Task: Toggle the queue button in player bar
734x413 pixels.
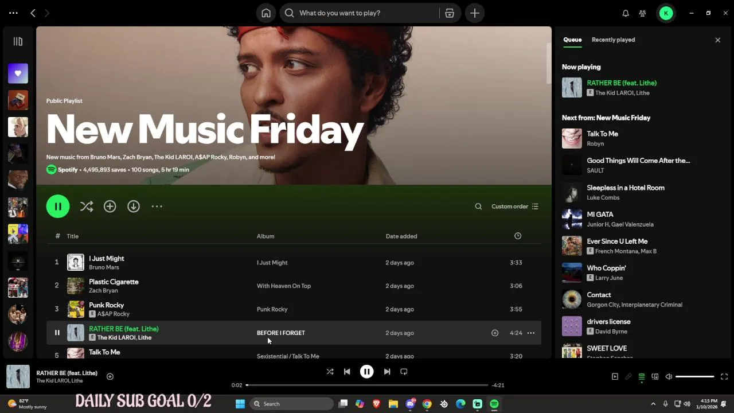Action: [x=642, y=377]
